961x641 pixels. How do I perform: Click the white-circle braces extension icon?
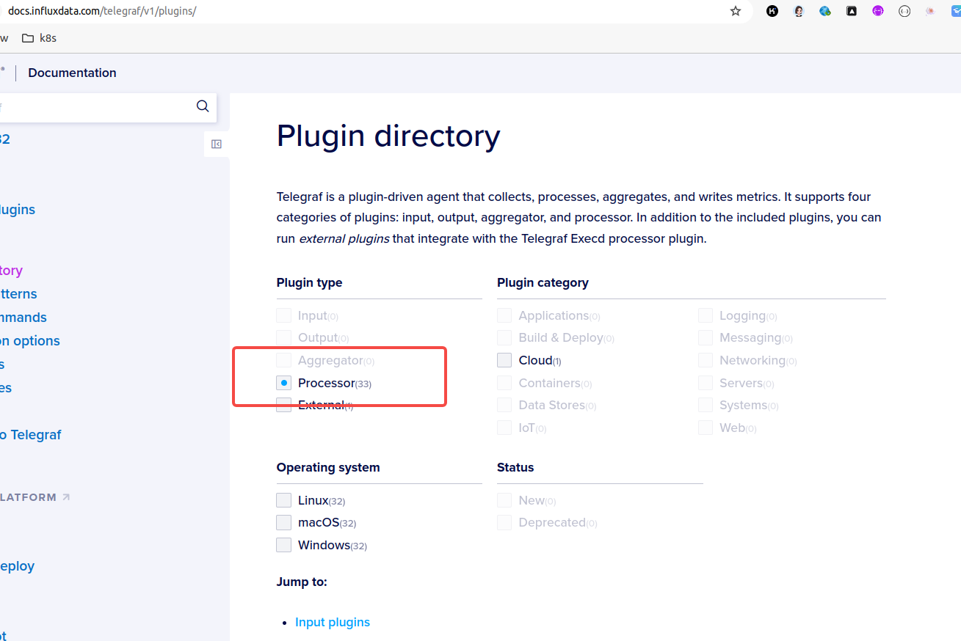click(x=904, y=11)
